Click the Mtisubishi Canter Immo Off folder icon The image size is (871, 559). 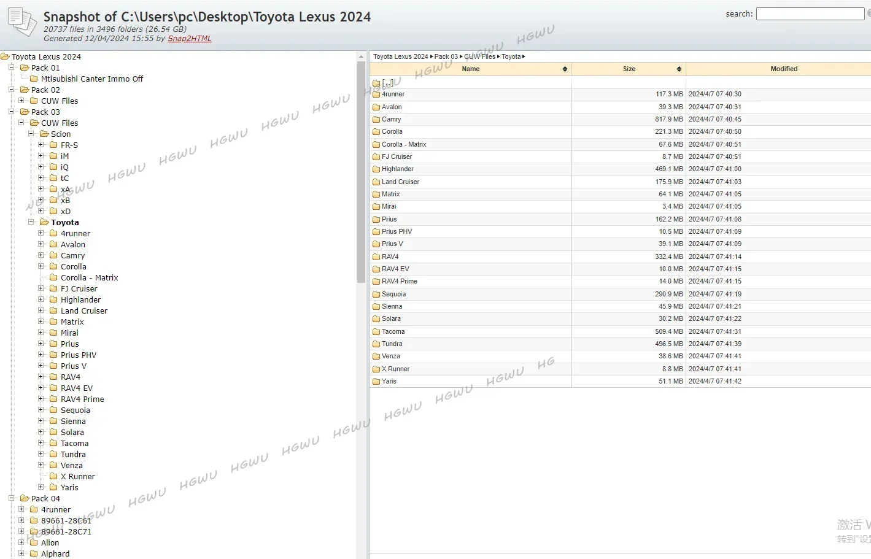click(34, 79)
